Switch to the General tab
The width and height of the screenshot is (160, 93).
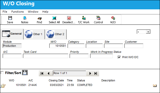[x=12, y=34]
